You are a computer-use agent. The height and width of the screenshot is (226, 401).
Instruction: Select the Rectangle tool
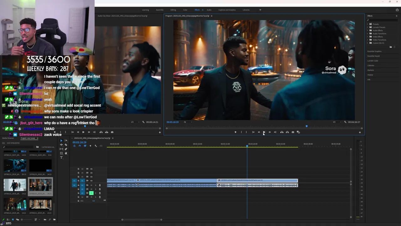coord(61,153)
